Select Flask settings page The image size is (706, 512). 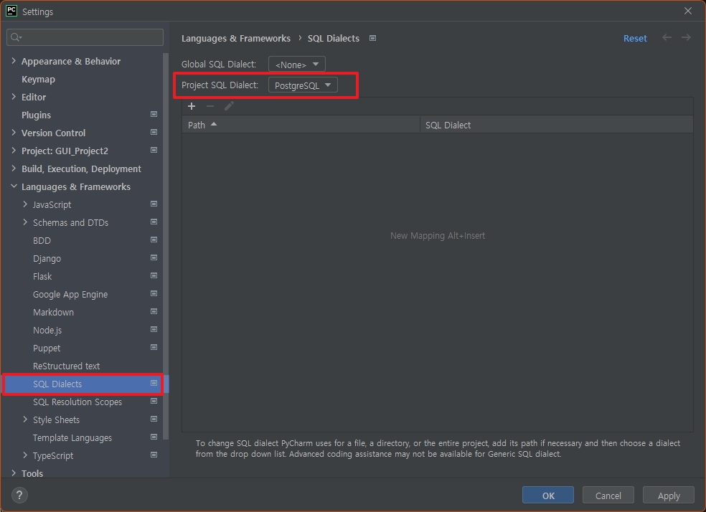click(42, 276)
